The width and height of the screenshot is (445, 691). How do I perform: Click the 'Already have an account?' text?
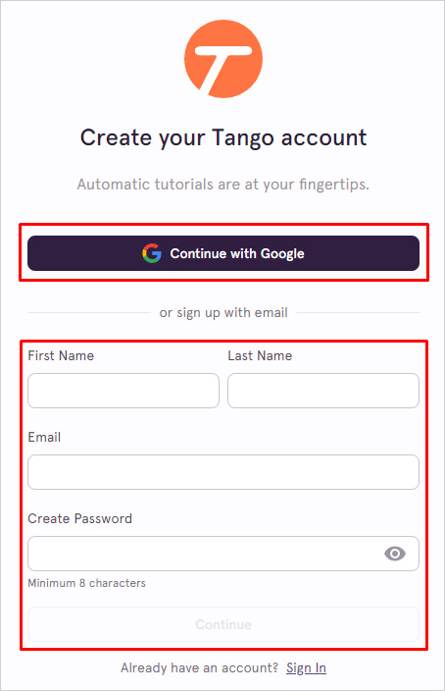(199, 668)
